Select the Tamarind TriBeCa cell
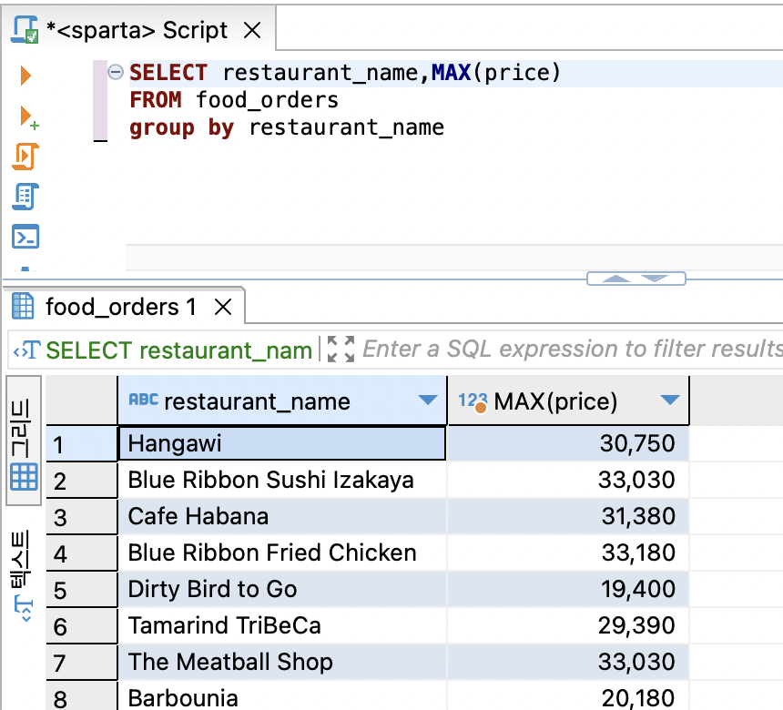The width and height of the screenshot is (783, 710). click(x=282, y=625)
